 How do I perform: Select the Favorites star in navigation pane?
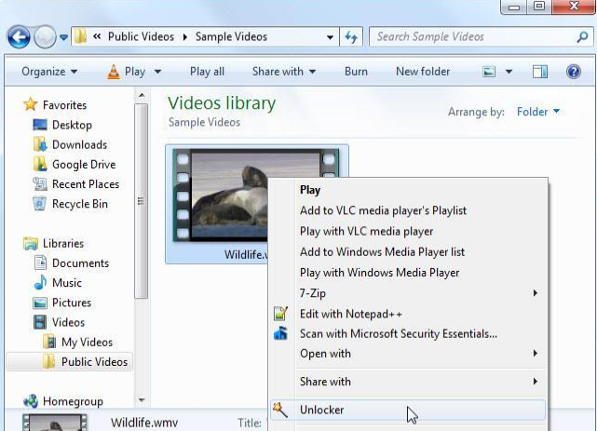coord(30,104)
